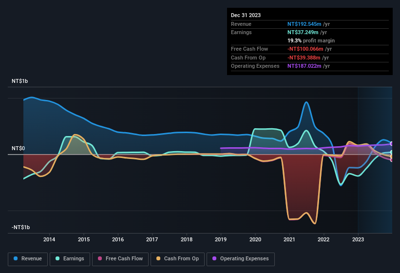The height and width of the screenshot is (273, 400).
Task: Click the 2023 x-axis label
Action: [x=358, y=239]
